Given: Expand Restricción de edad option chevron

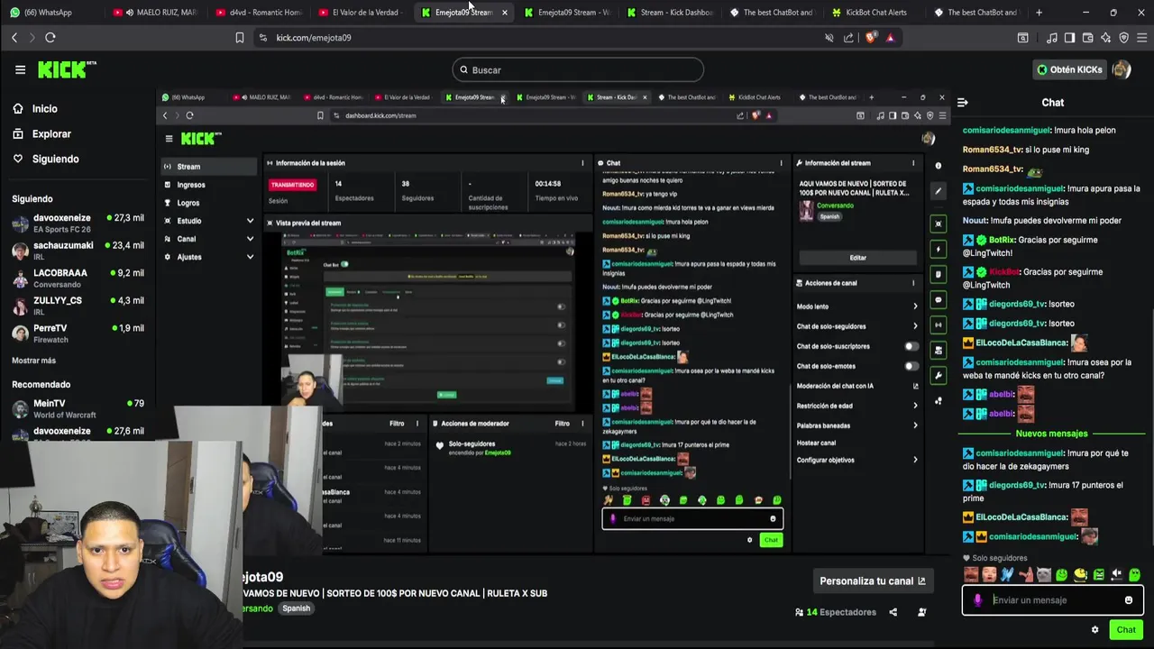Looking at the screenshot, I should click(915, 406).
